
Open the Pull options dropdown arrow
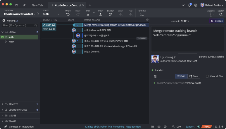click(x=94, y=13)
